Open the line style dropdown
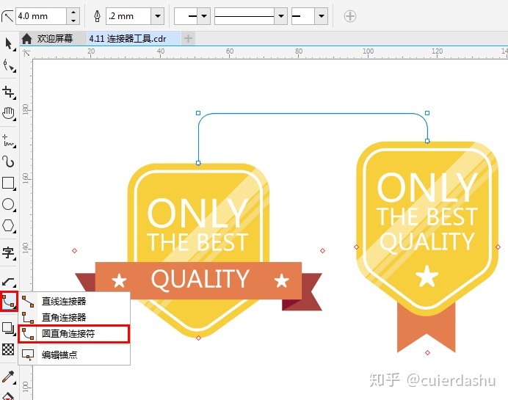Image resolution: width=508 pixels, height=400 pixels. pyautogui.click(x=281, y=16)
